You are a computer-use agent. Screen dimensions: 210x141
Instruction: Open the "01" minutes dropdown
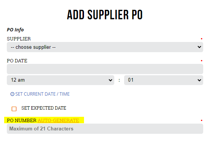pos(163,80)
